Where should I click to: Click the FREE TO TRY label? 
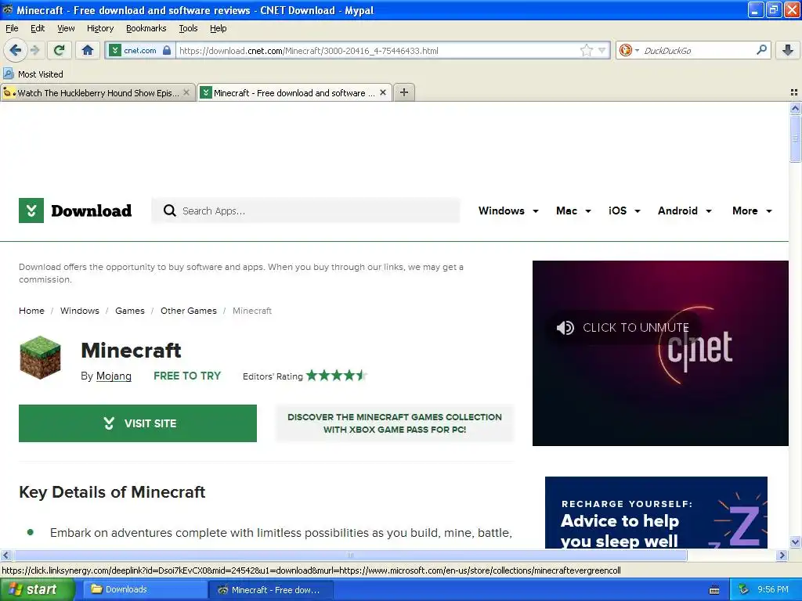pos(187,376)
